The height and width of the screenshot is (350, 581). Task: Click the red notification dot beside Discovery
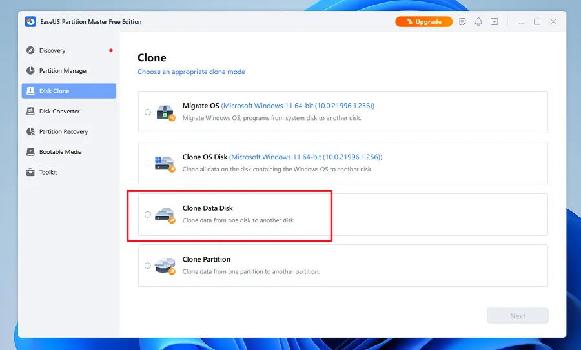(x=111, y=50)
